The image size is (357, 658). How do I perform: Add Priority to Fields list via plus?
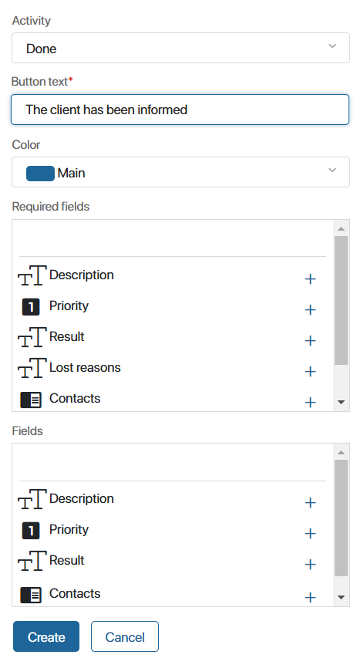[310, 533]
